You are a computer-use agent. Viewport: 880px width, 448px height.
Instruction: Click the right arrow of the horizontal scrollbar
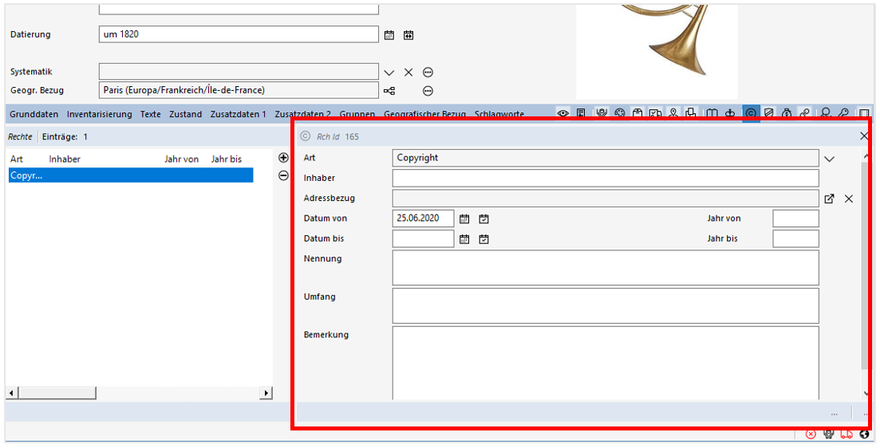coord(266,393)
